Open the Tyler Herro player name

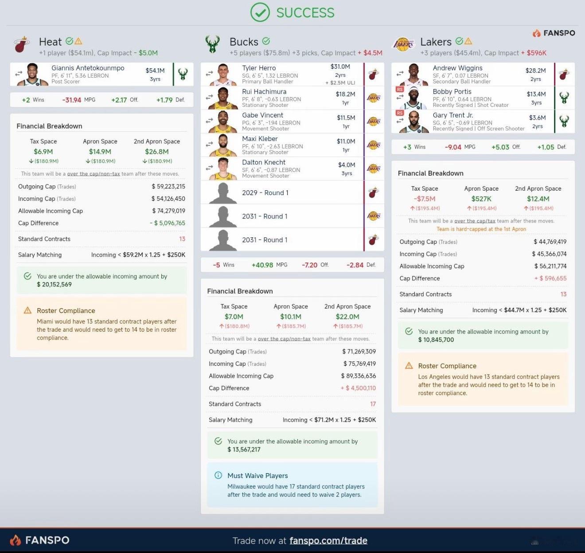[259, 68]
